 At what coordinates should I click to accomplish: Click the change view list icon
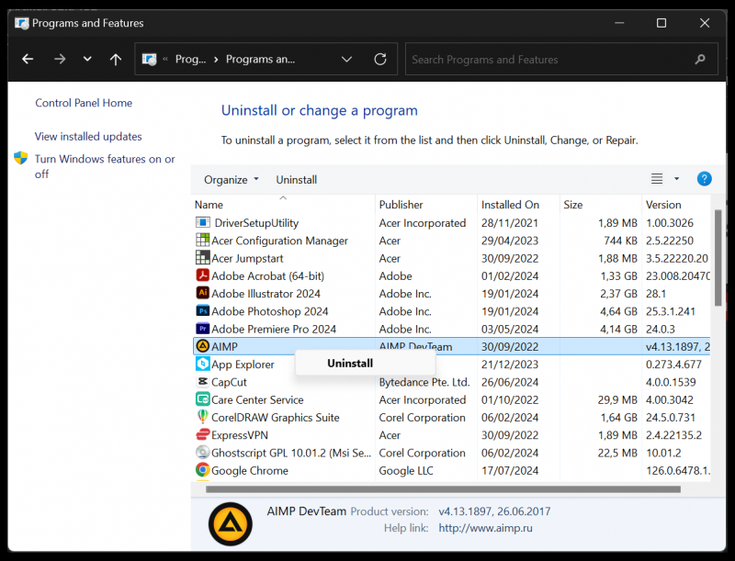(x=657, y=179)
